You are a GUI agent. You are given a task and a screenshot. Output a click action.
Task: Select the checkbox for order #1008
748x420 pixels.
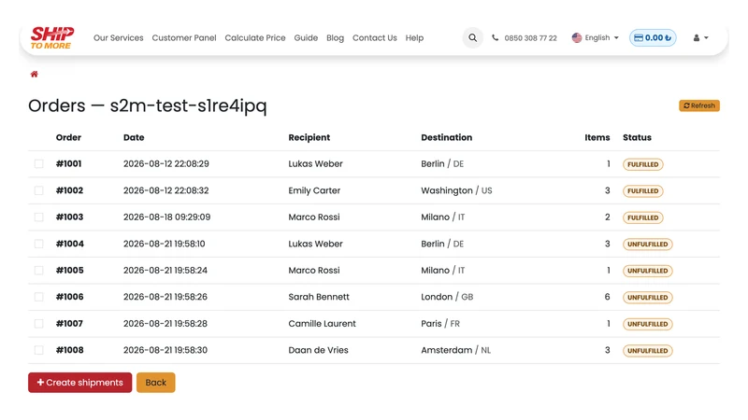(x=38, y=350)
